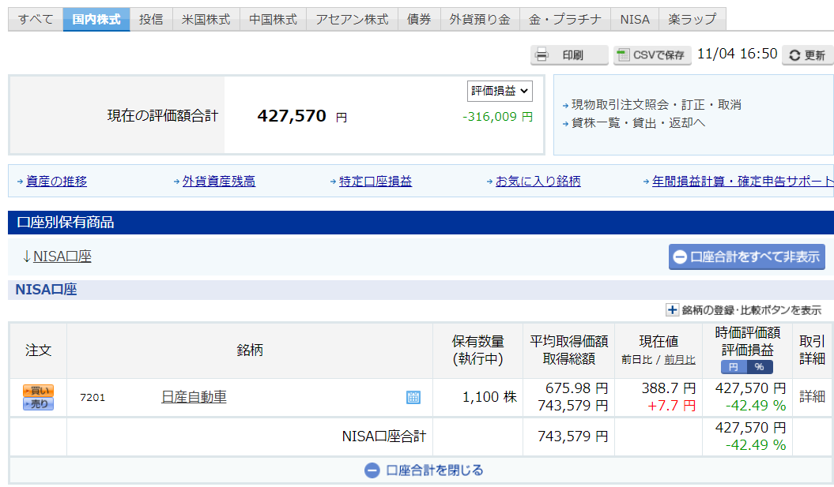Open 年間損益計算・確定申告サポート link
Image resolution: width=834 pixels, height=487 pixels.
coord(742,181)
